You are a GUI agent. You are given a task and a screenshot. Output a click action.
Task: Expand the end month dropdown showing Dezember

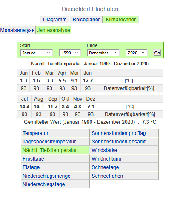tap(103, 53)
